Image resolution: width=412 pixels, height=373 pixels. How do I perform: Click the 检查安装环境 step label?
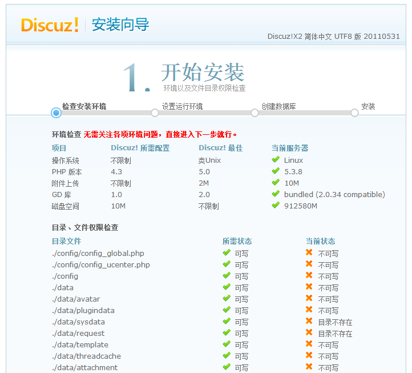point(84,106)
